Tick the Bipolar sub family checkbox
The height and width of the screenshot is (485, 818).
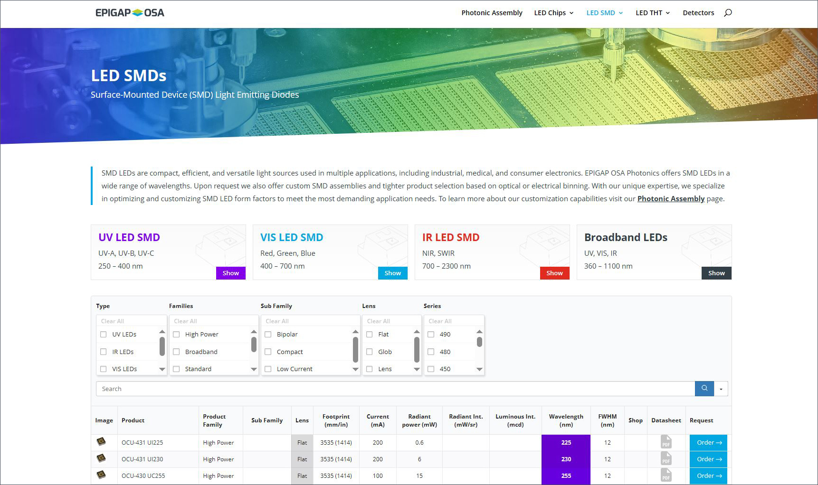click(x=268, y=335)
